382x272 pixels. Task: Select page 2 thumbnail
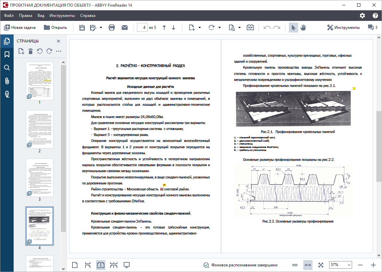click(40, 129)
